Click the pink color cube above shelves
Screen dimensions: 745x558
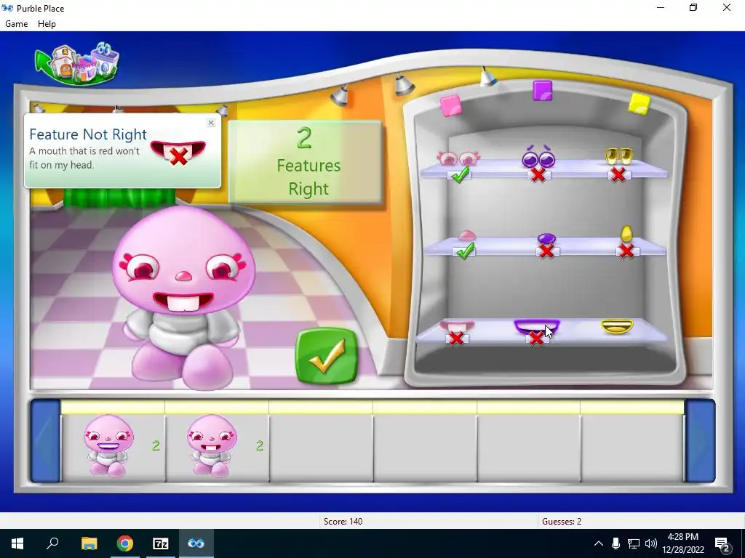(450, 105)
